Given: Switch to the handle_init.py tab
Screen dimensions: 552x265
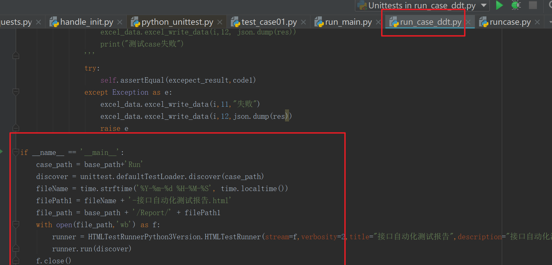Looking at the screenshot, I should coord(86,22).
